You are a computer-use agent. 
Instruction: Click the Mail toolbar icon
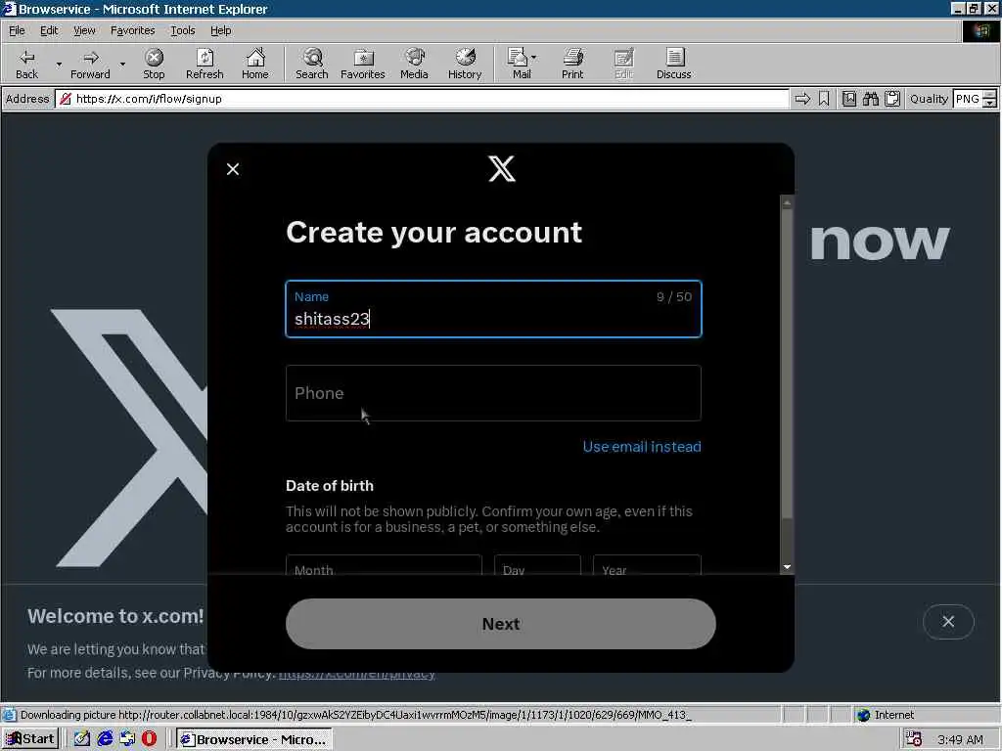click(x=519, y=64)
